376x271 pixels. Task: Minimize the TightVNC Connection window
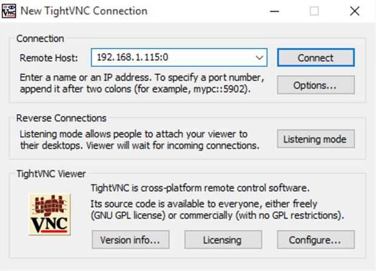point(275,11)
